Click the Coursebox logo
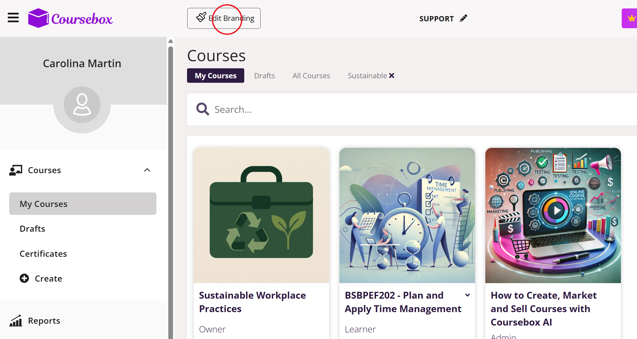 point(70,18)
